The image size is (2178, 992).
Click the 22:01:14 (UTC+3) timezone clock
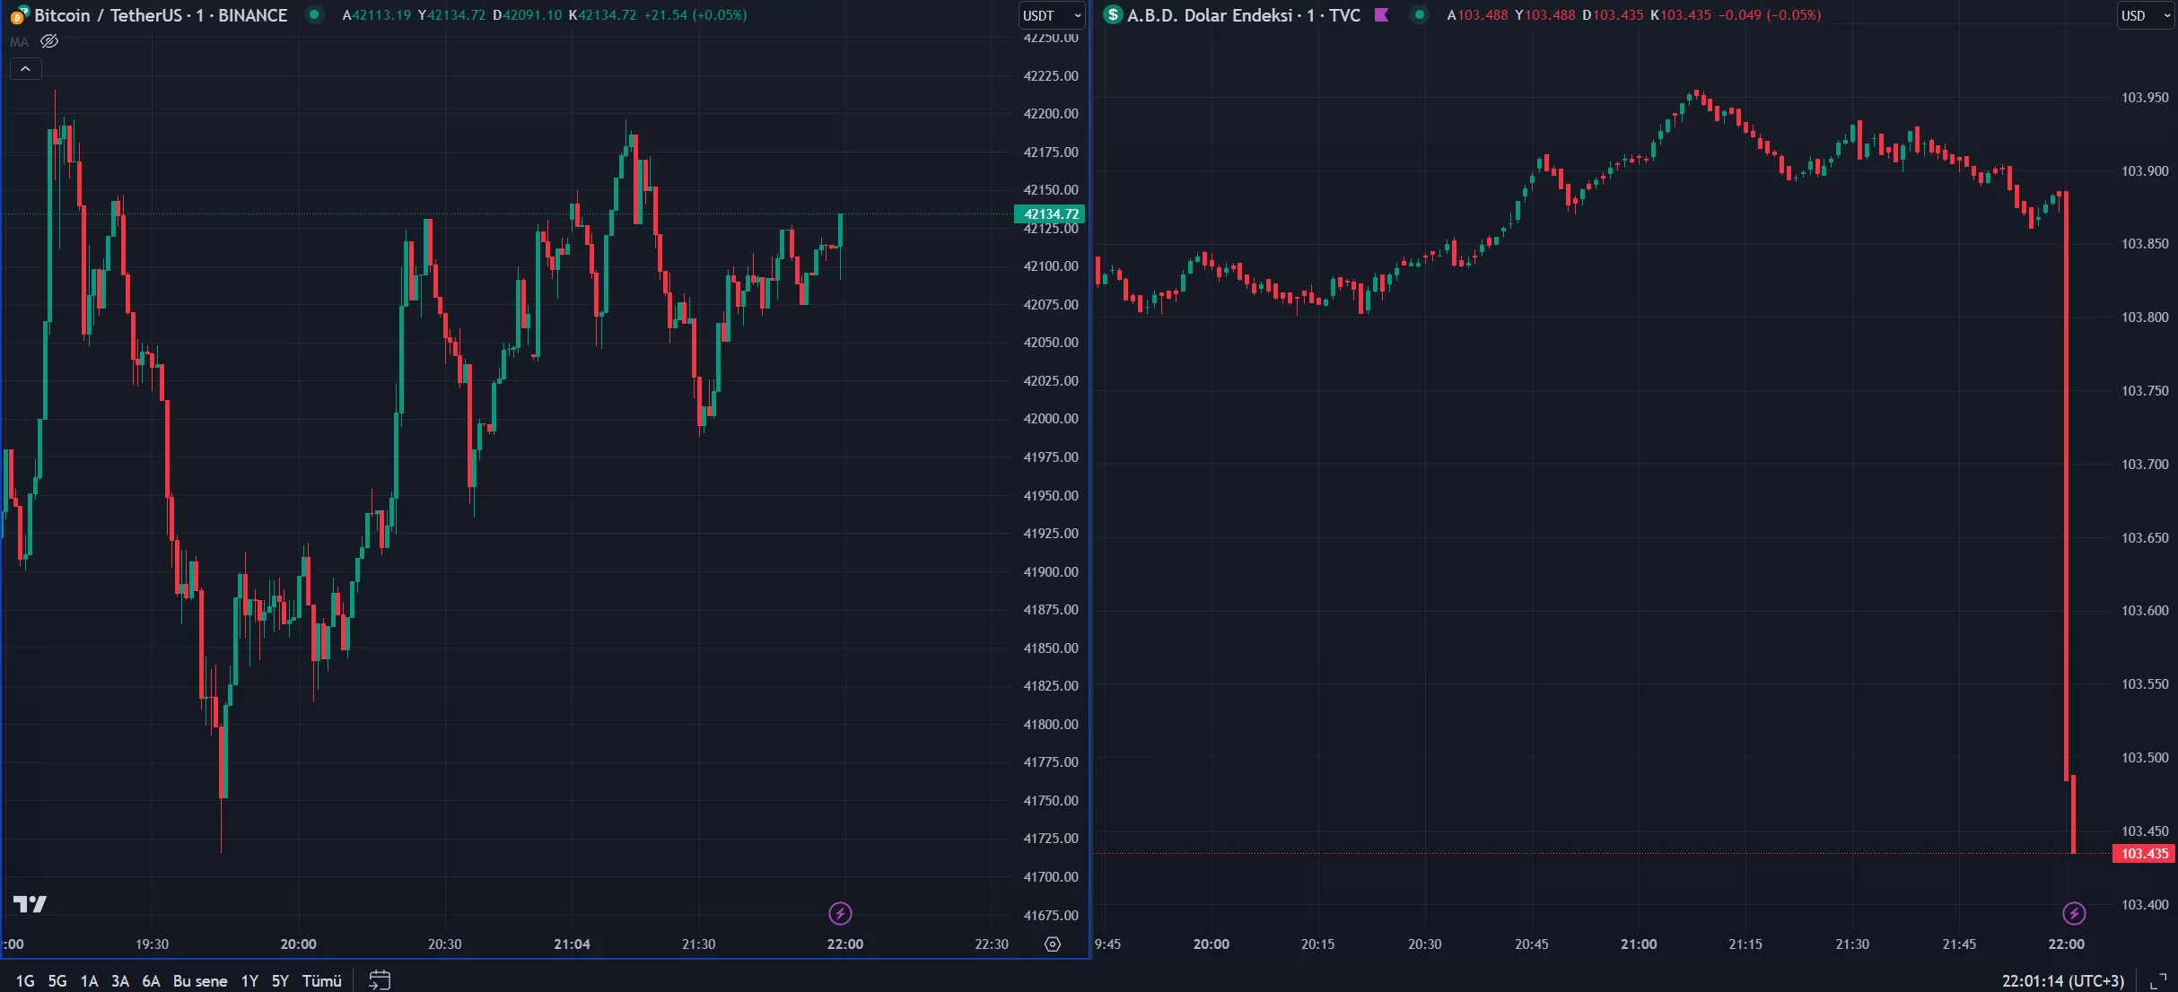[x=2062, y=980]
